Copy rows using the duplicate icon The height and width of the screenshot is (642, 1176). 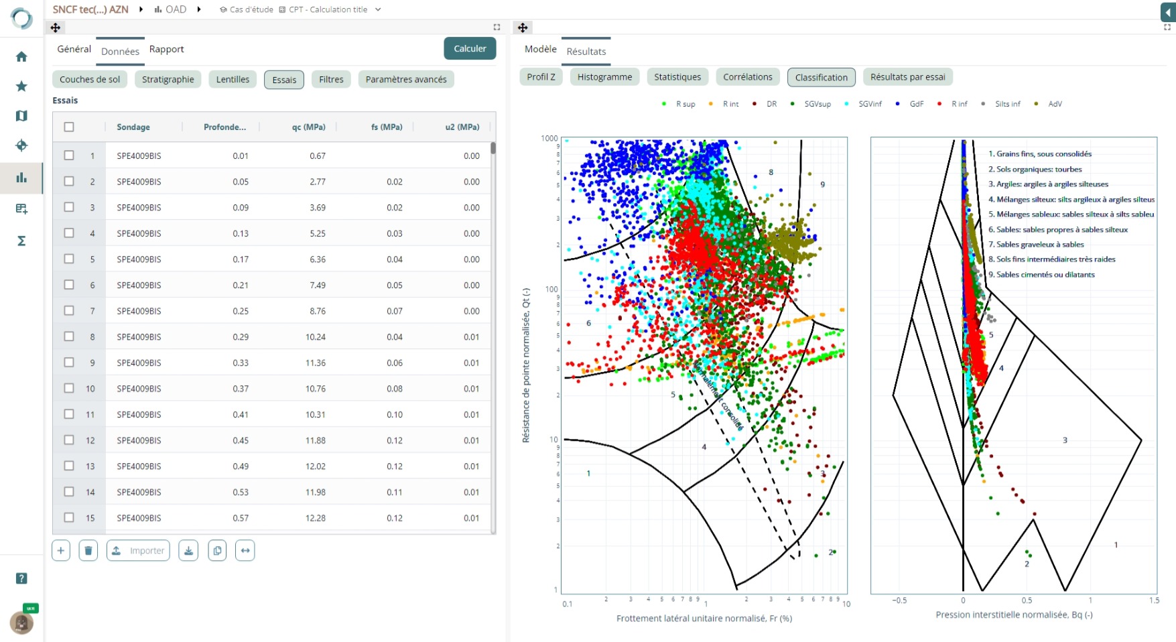pos(217,551)
